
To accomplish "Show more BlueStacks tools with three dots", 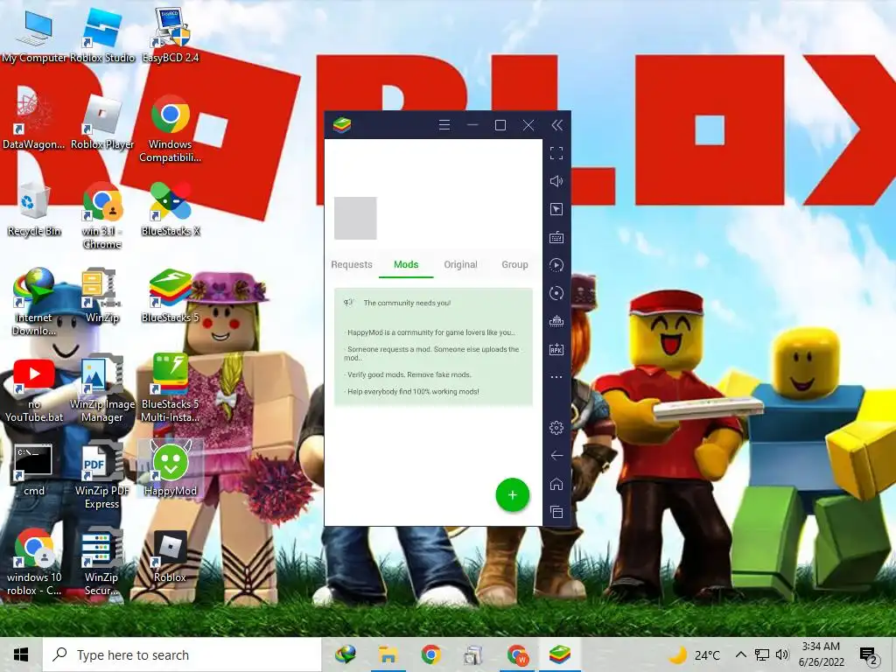I will [x=556, y=377].
